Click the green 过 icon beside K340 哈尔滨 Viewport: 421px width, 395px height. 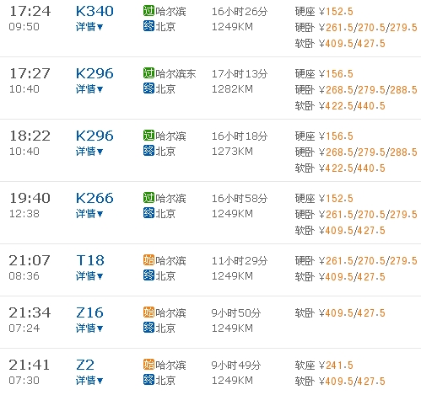(148, 11)
